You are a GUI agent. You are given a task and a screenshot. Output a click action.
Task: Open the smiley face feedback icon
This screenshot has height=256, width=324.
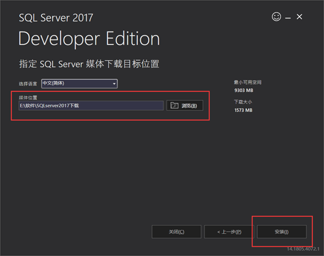pyautogui.click(x=276, y=17)
